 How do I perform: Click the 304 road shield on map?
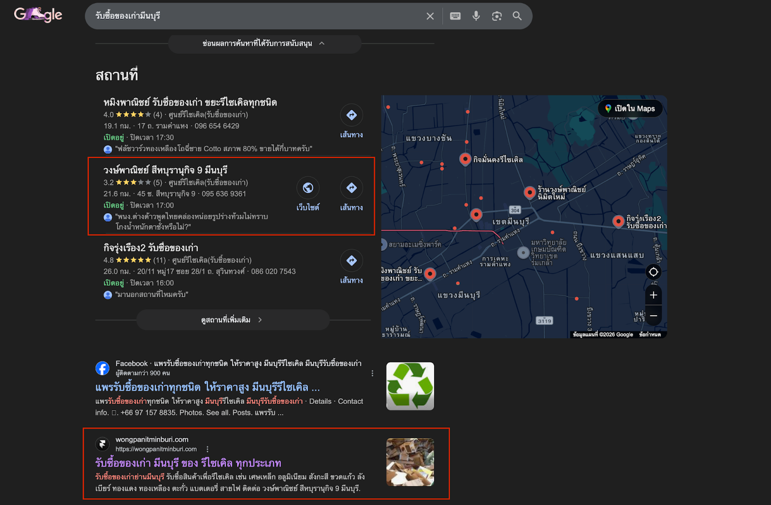click(x=515, y=210)
